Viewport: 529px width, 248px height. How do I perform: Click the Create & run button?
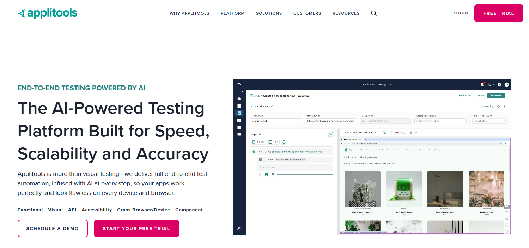click(496, 95)
